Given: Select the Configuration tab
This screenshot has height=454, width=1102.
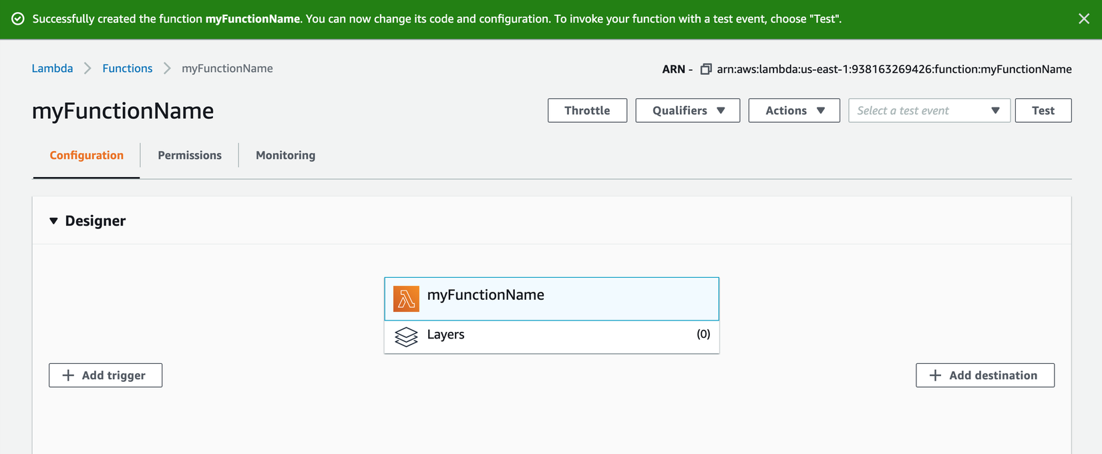Looking at the screenshot, I should point(87,156).
